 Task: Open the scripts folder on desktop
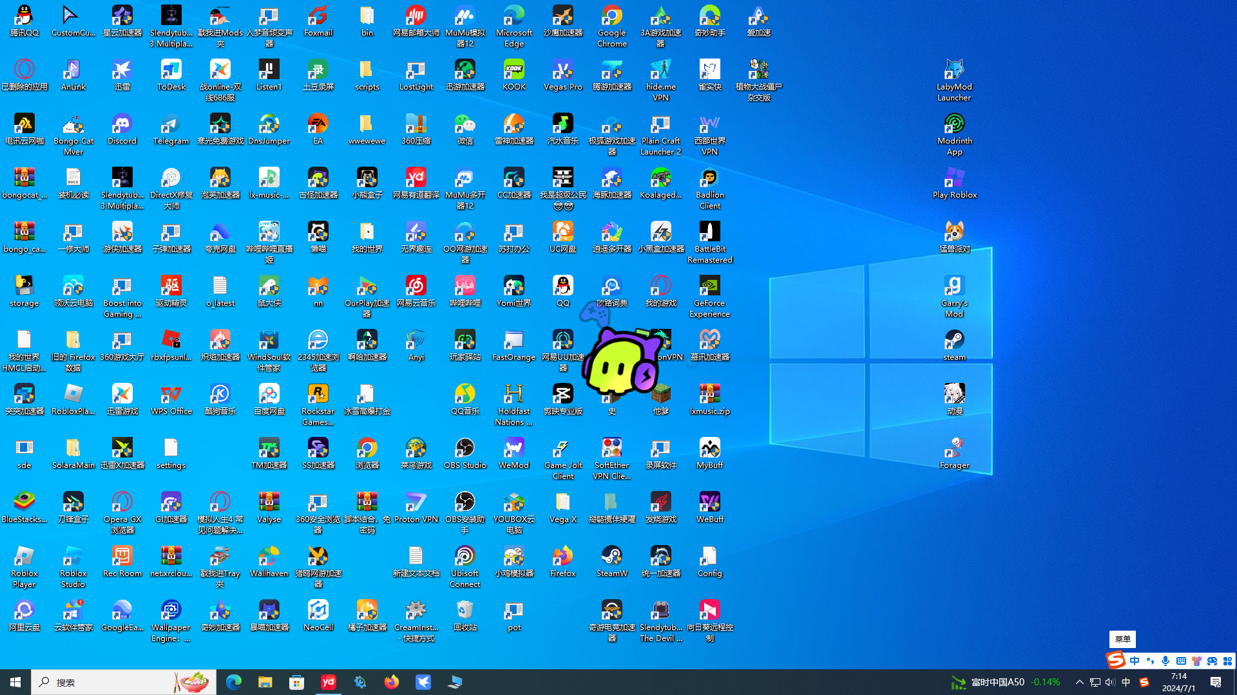click(x=367, y=75)
